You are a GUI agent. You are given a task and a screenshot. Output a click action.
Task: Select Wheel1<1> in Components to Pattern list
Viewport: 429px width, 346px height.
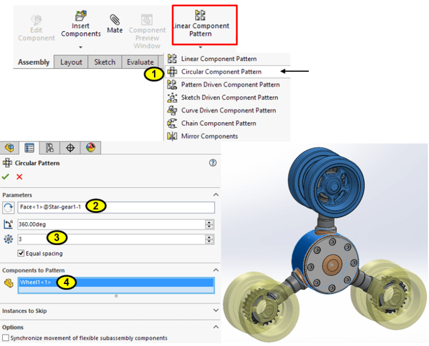pos(116,282)
